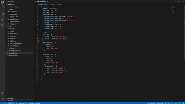Click the notifications bell in status bar
This screenshot has width=185, height=104.
(x=183, y=103)
